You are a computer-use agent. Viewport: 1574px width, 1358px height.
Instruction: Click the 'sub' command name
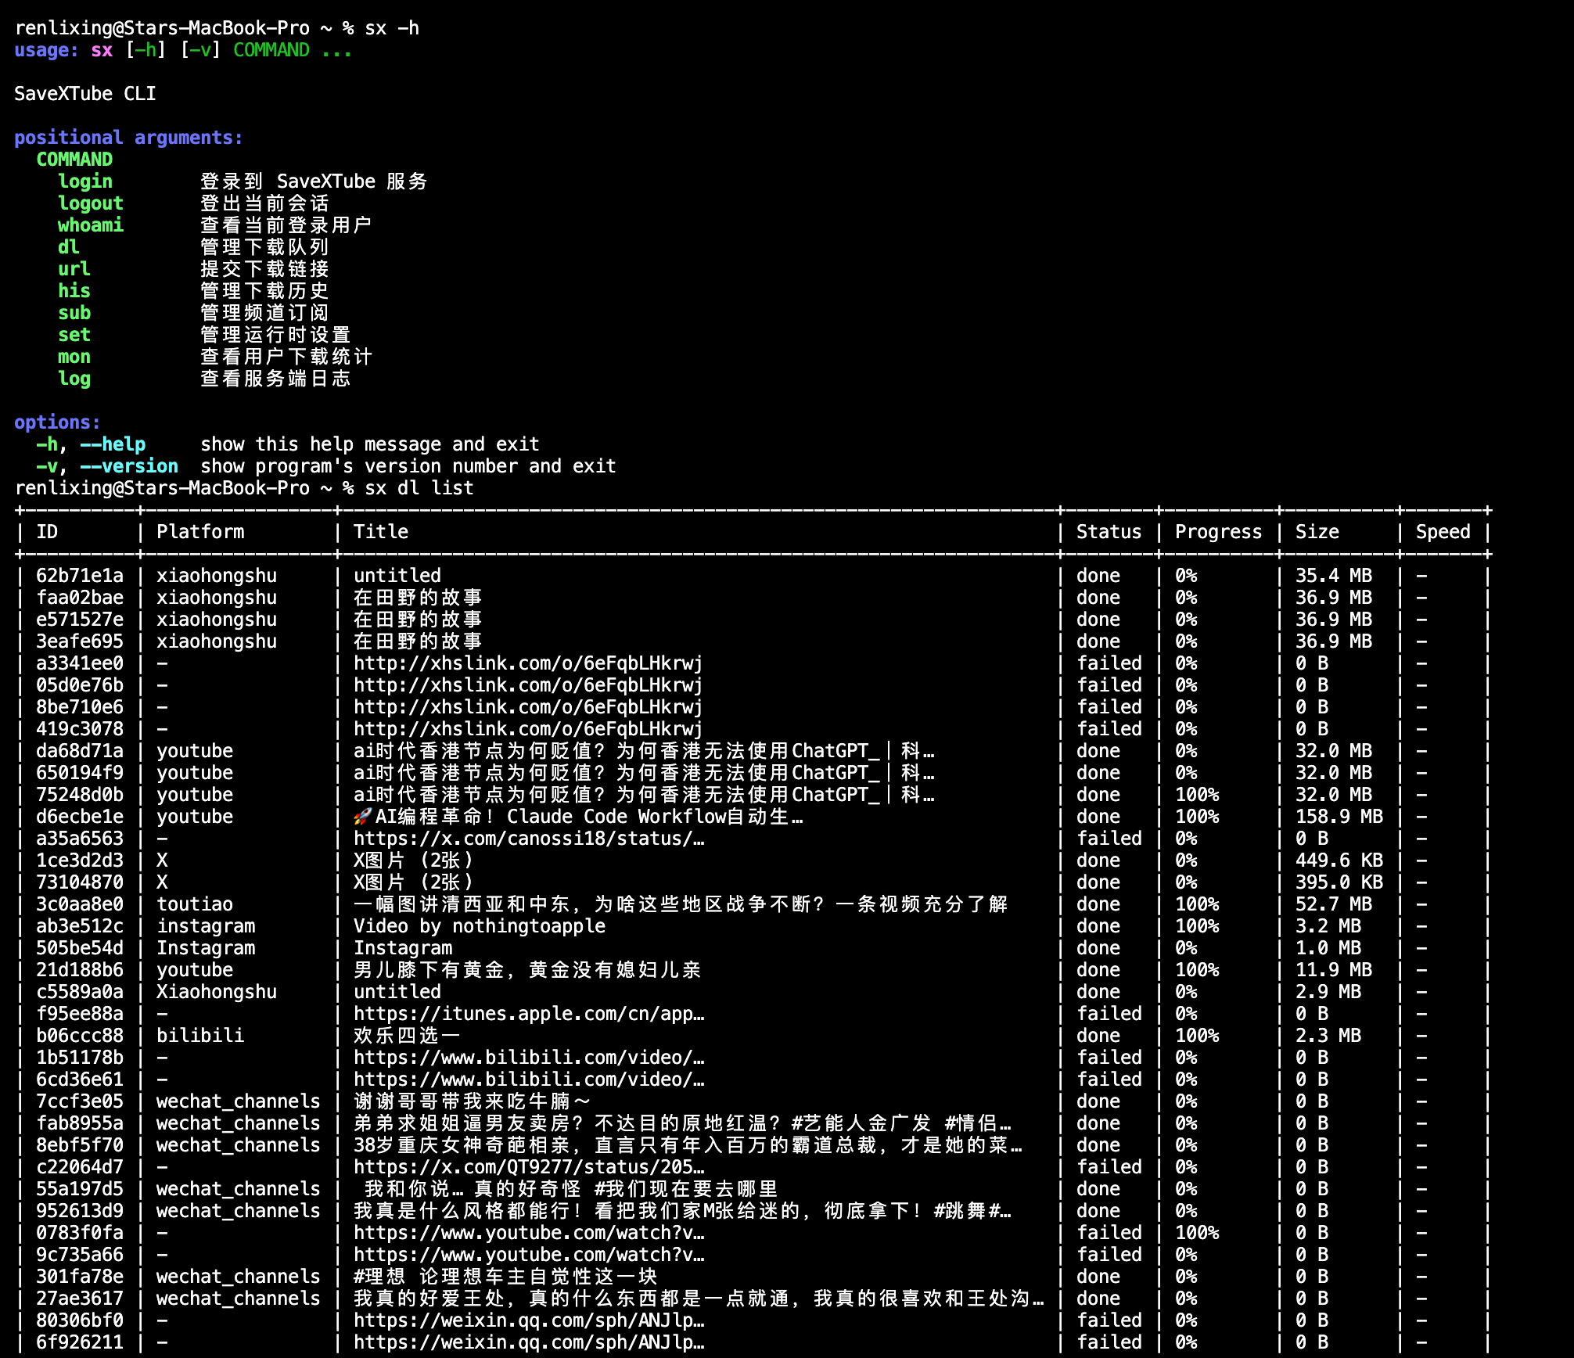(x=74, y=313)
